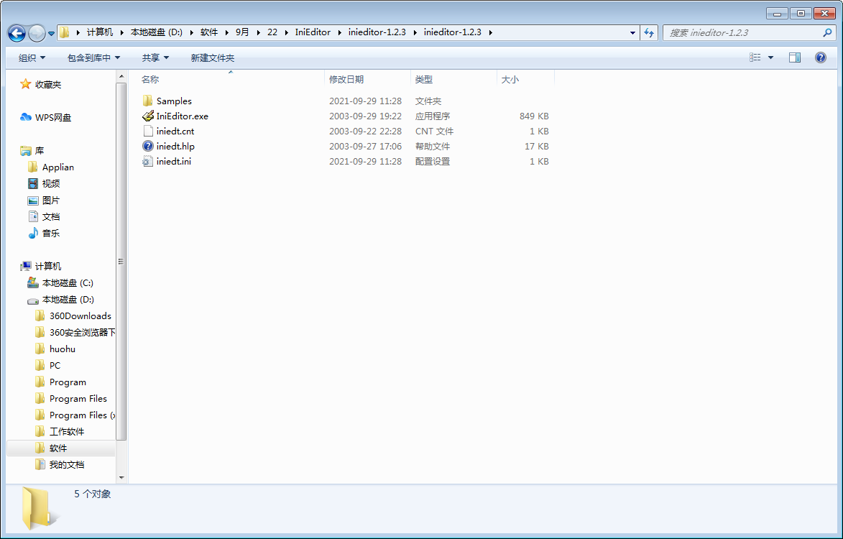
Task: Select 本地磁盘 (C:) drive icon
Action: 33,283
